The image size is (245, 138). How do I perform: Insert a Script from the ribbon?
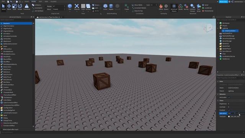[205, 5]
